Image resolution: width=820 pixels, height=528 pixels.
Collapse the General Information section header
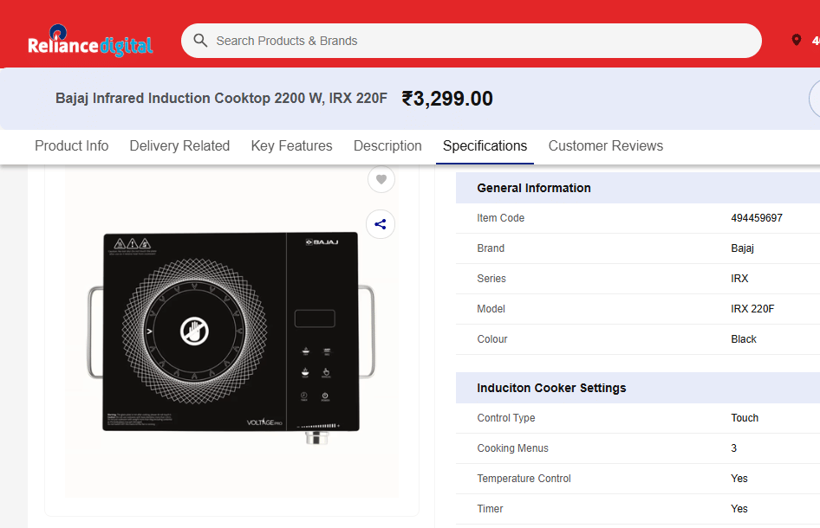[534, 188]
